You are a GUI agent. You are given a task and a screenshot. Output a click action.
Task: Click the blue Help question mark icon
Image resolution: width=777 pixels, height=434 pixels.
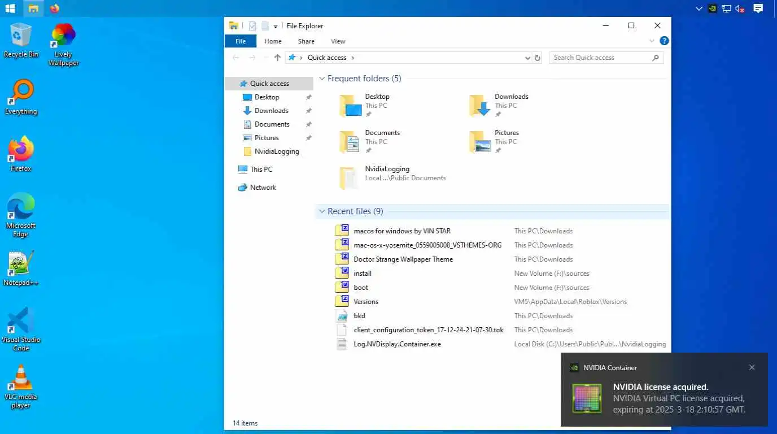pyautogui.click(x=665, y=41)
